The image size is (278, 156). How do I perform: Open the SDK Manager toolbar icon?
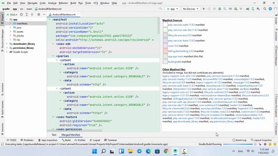tap(258, 9)
